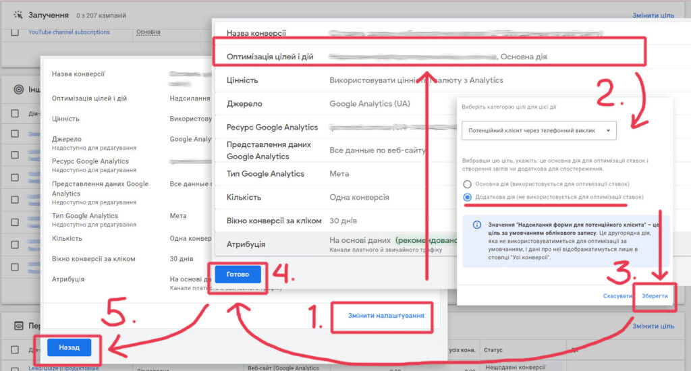The width and height of the screenshot is (691, 371).
Task: Select the "Основна дія" radio option
Action: (466, 183)
